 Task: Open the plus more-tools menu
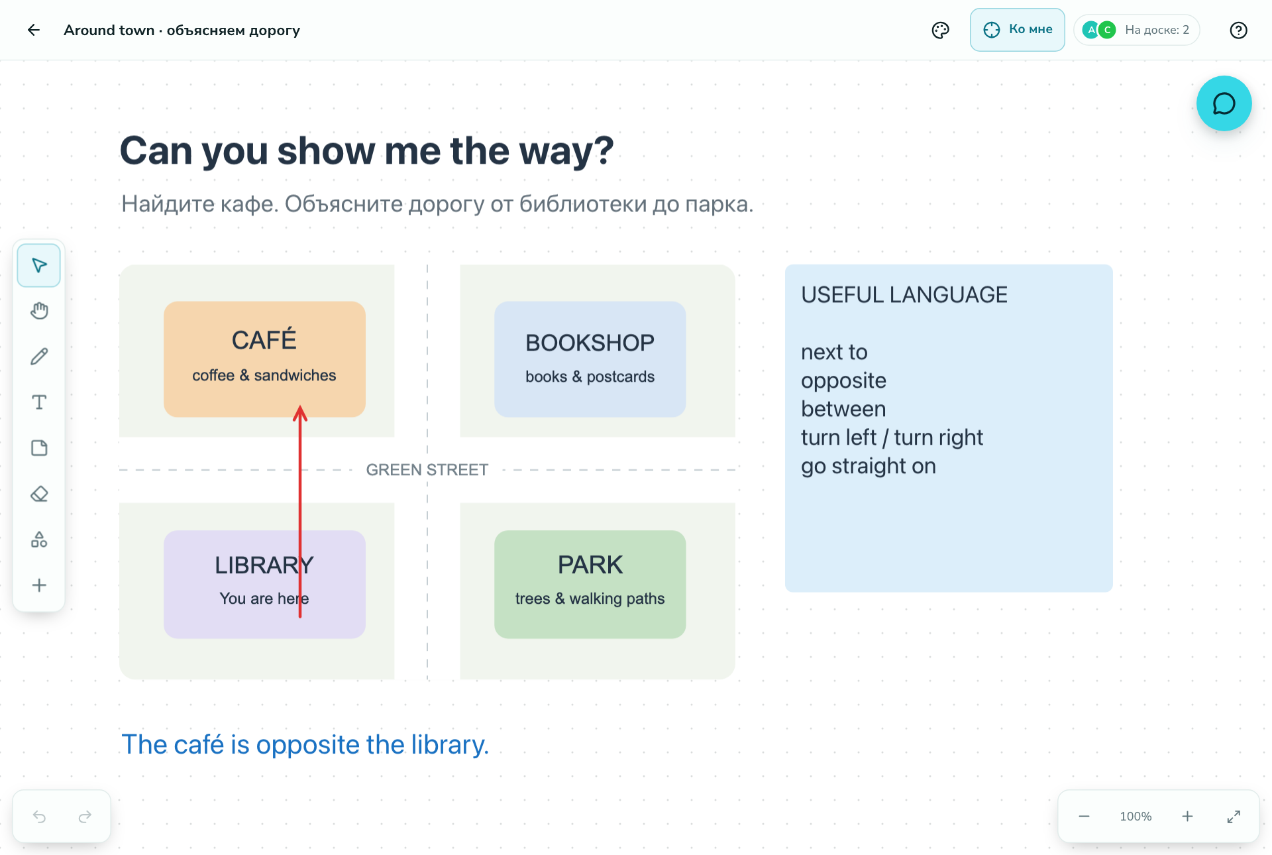tap(39, 585)
